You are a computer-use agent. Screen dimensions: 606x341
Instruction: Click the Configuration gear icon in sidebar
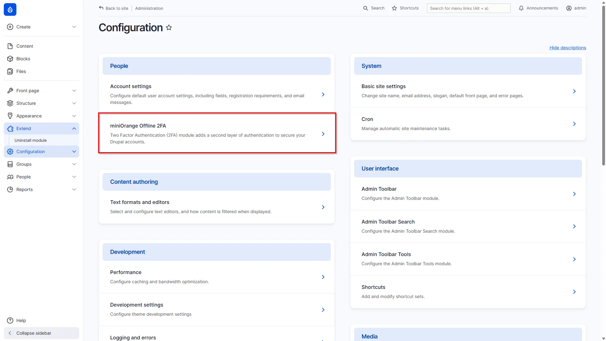coord(10,152)
